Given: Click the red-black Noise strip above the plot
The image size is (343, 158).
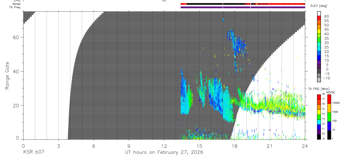Looking at the screenshot, I should [243, 4].
